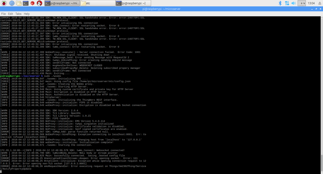Open the network connections tray icon
323x174 pixels.
(287, 3)
